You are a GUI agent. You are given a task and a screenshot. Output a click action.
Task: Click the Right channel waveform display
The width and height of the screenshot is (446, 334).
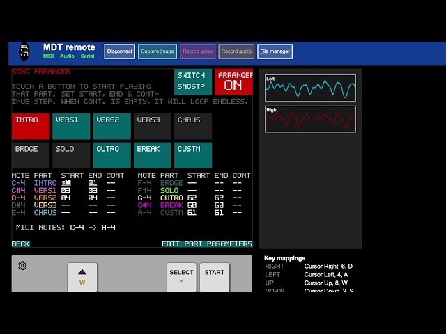(x=310, y=119)
